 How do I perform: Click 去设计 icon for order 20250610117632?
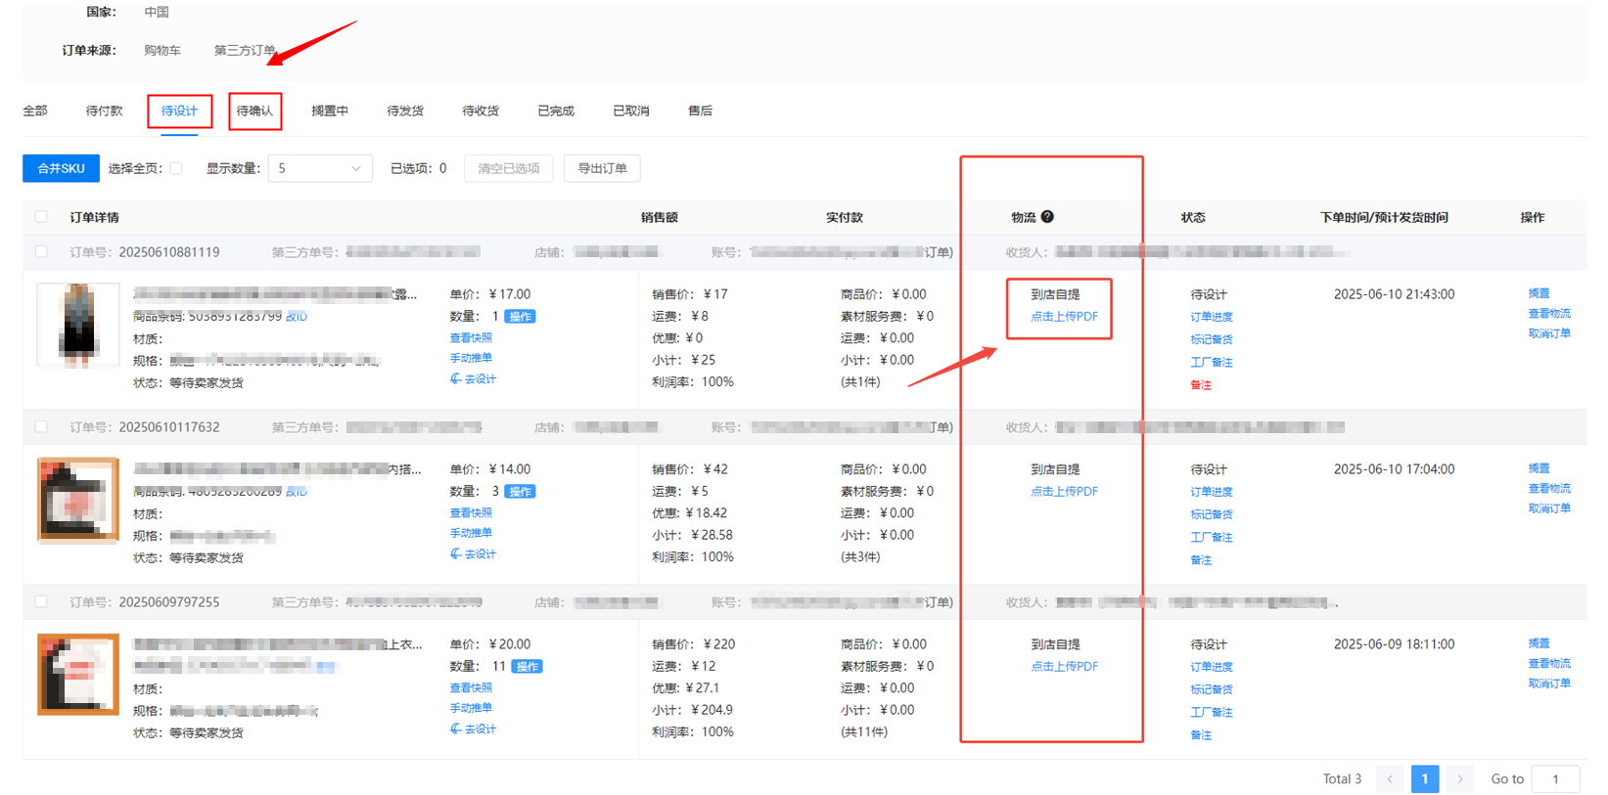[456, 553]
